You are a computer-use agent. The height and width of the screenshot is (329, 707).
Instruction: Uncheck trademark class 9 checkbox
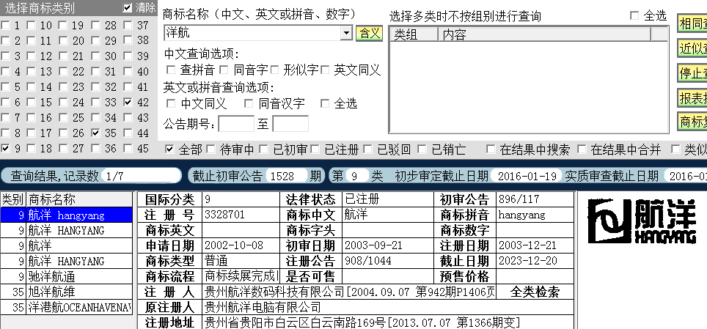5,148
